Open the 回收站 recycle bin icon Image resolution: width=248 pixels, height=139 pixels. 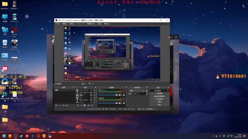tap(5, 44)
